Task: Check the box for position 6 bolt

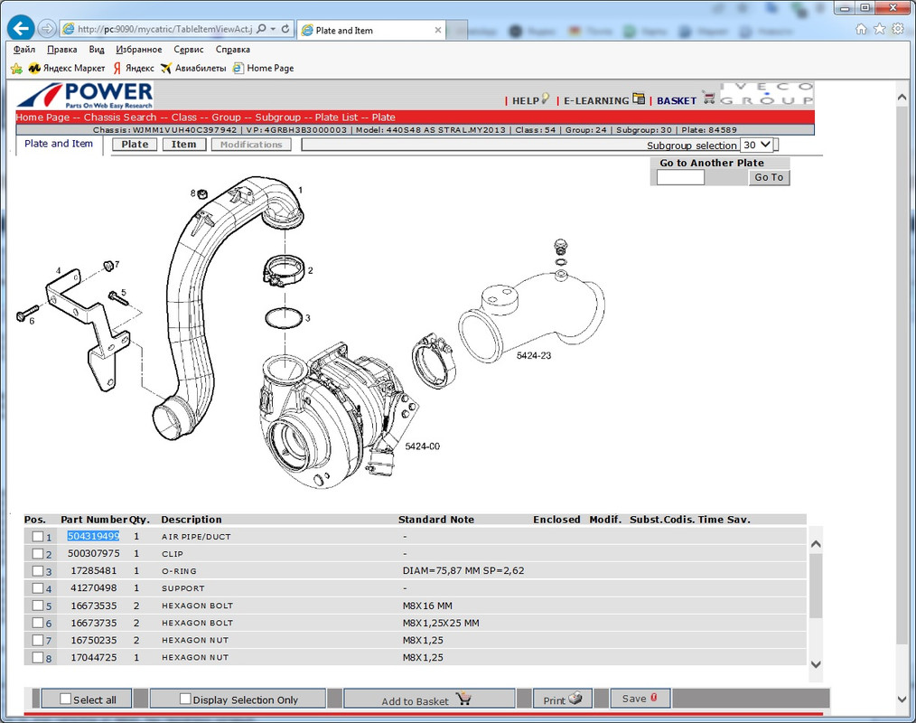Action: 38,623
